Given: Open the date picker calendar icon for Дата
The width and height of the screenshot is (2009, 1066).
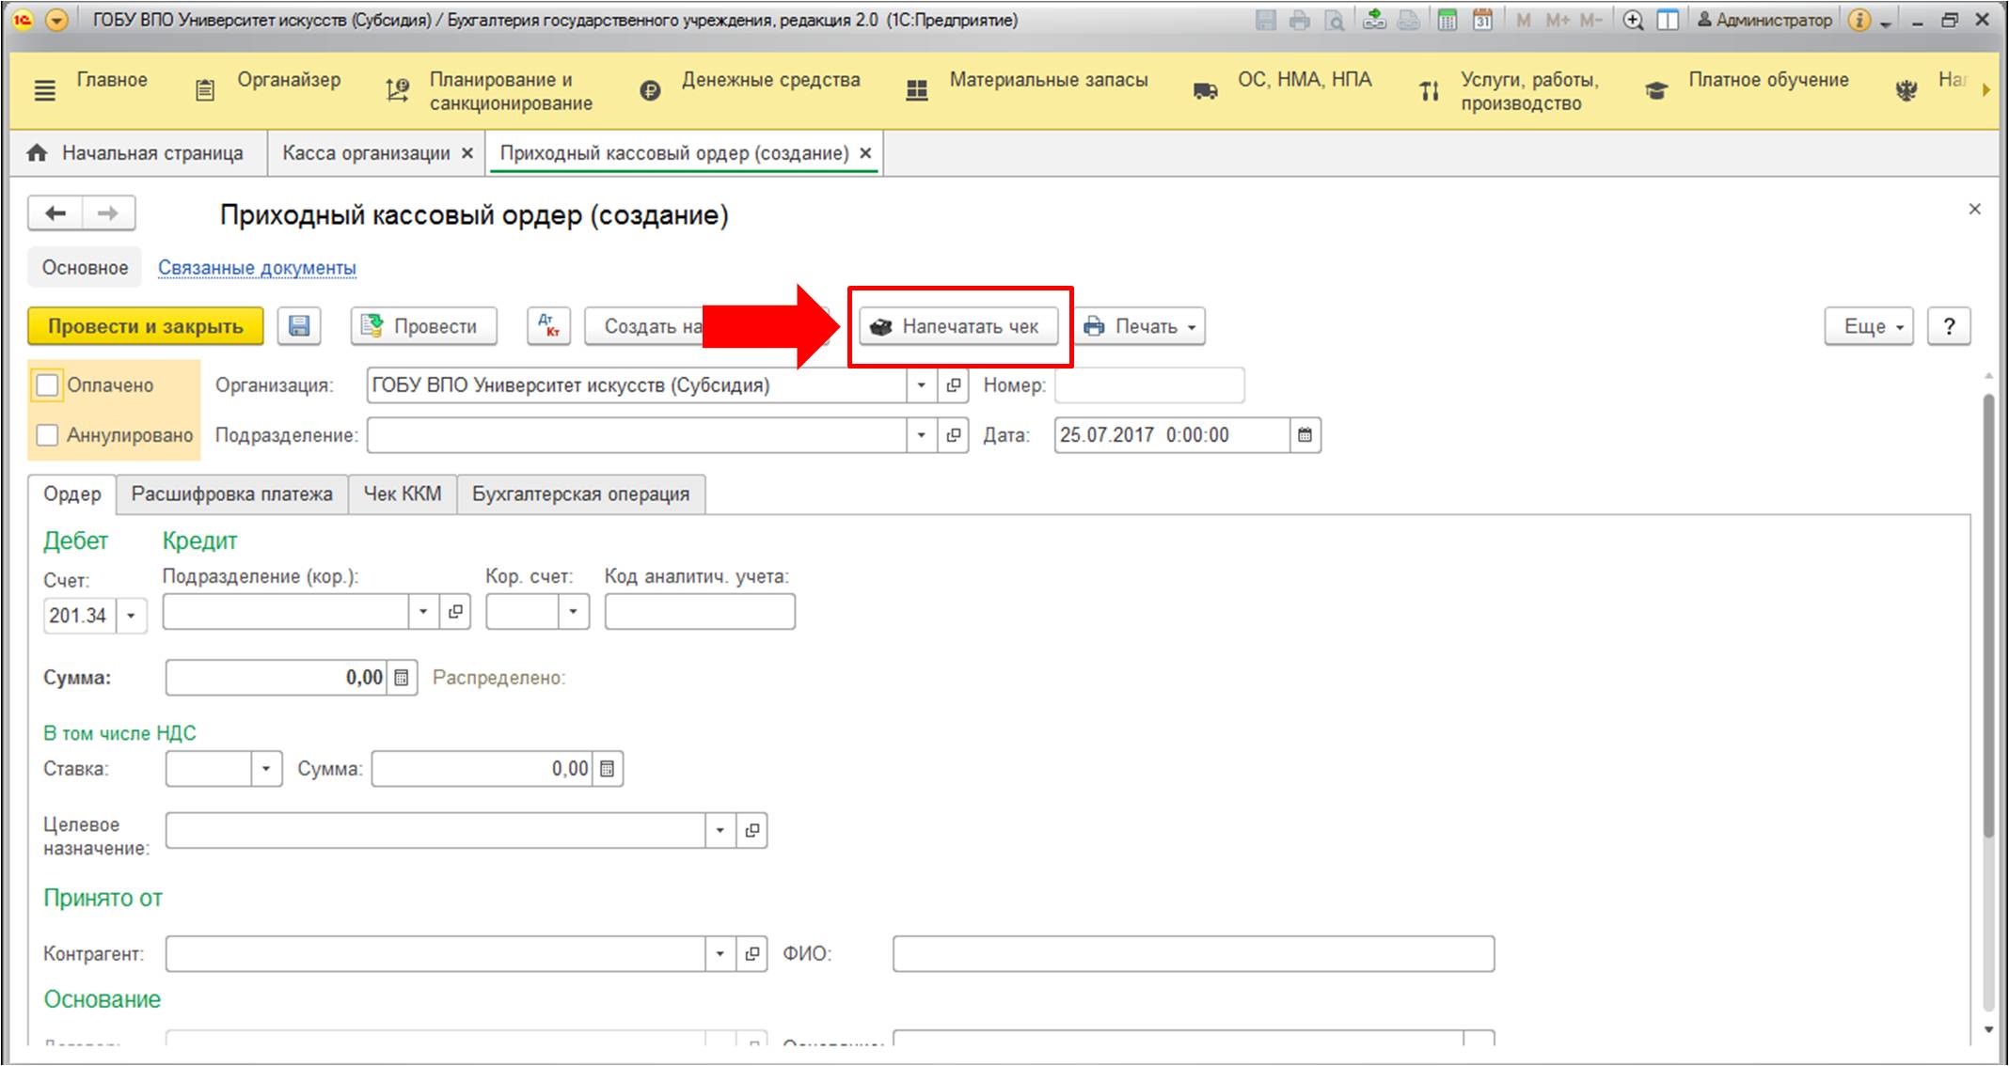Looking at the screenshot, I should click(1305, 435).
